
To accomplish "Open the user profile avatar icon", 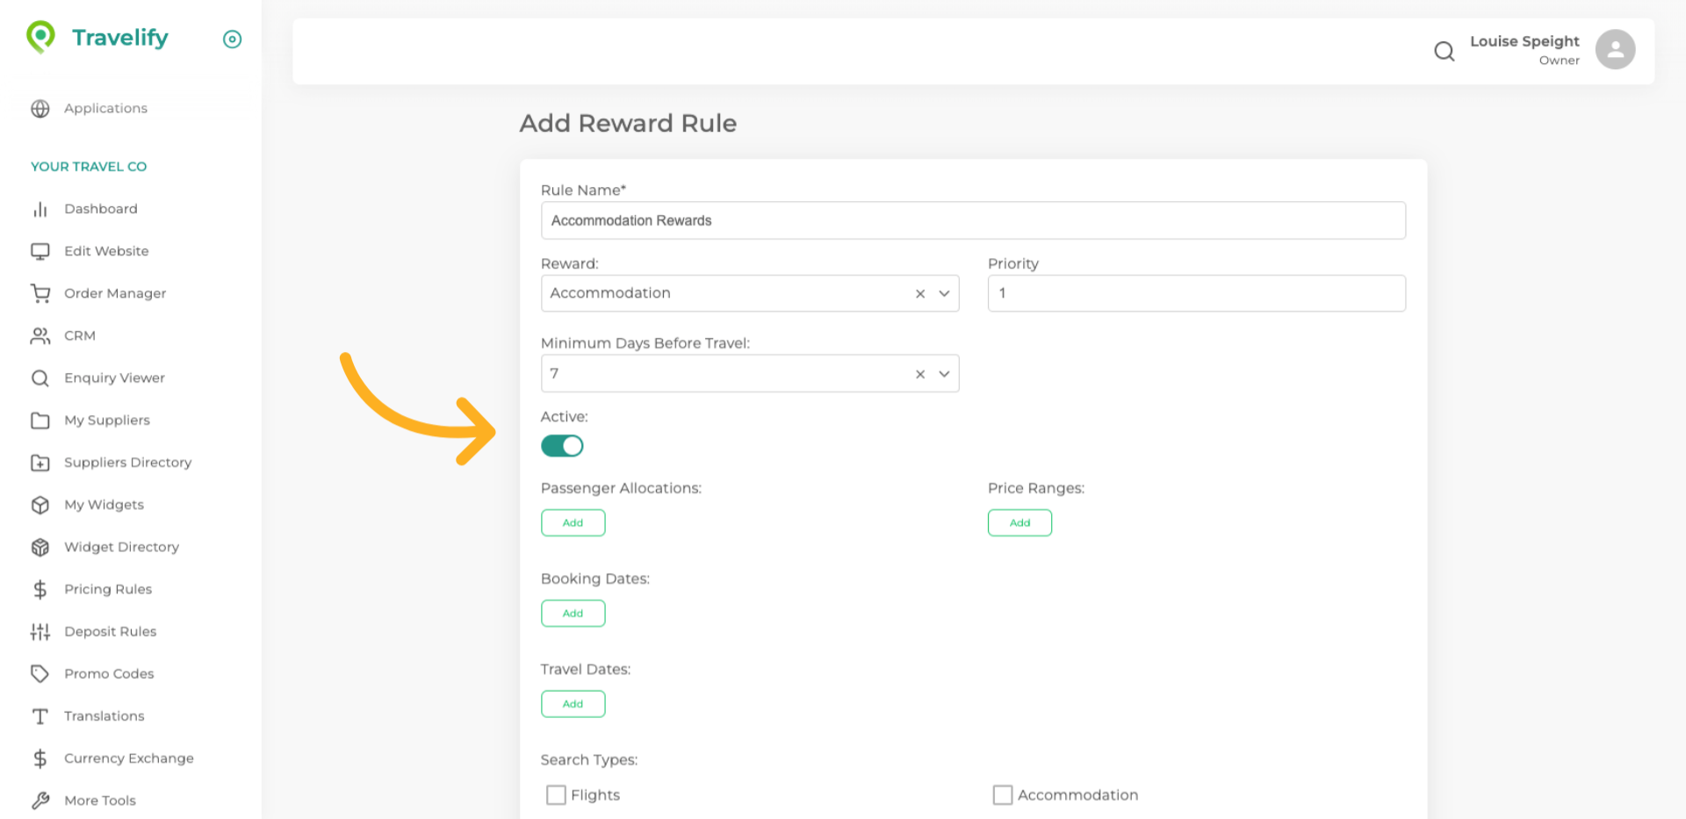I will [x=1614, y=50].
